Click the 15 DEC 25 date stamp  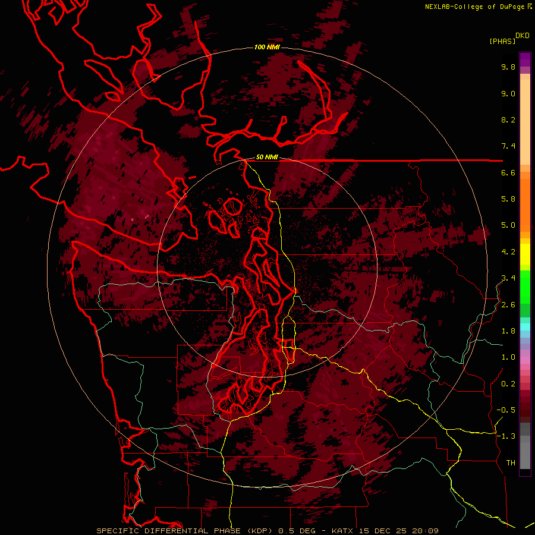point(383,531)
